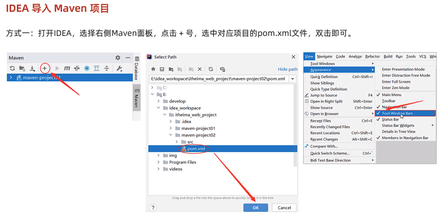Go to desktop directory icon
The width and height of the screenshot is (446, 216).
coord(162,69)
